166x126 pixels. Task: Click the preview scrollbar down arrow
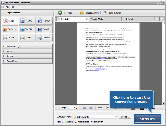pyautogui.click(x=163, y=104)
